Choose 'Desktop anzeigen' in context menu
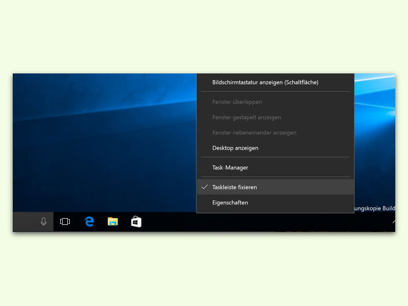 point(275,148)
